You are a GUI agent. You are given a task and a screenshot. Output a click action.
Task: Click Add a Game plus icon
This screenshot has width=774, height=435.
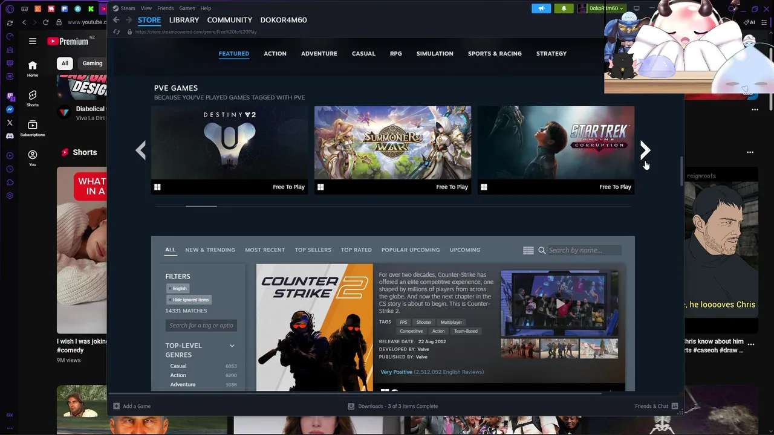[116, 406]
